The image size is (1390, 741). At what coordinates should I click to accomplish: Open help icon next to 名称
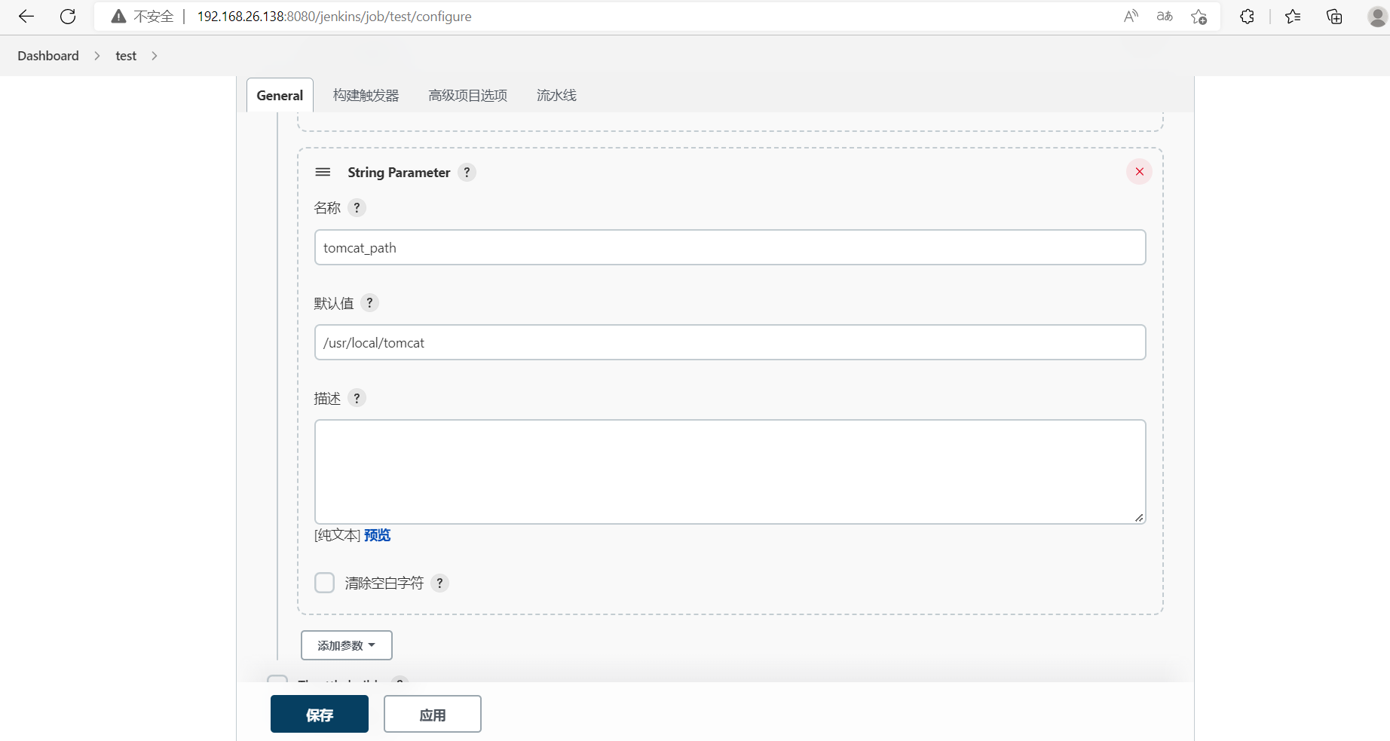coord(357,207)
